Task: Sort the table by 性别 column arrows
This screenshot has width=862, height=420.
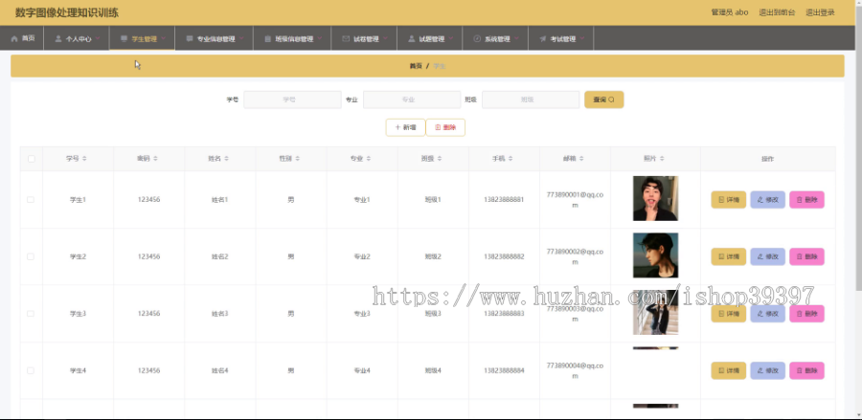Action: 298,158
